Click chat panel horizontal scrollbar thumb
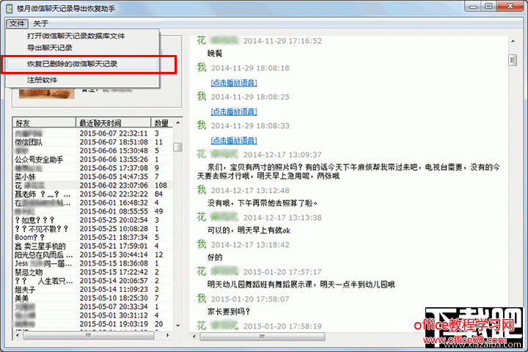The width and height of the screenshot is (528, 352). 263,336
